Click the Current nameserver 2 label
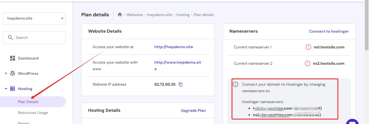This screenshot has height=124, width=369. [x=253, y=63]
